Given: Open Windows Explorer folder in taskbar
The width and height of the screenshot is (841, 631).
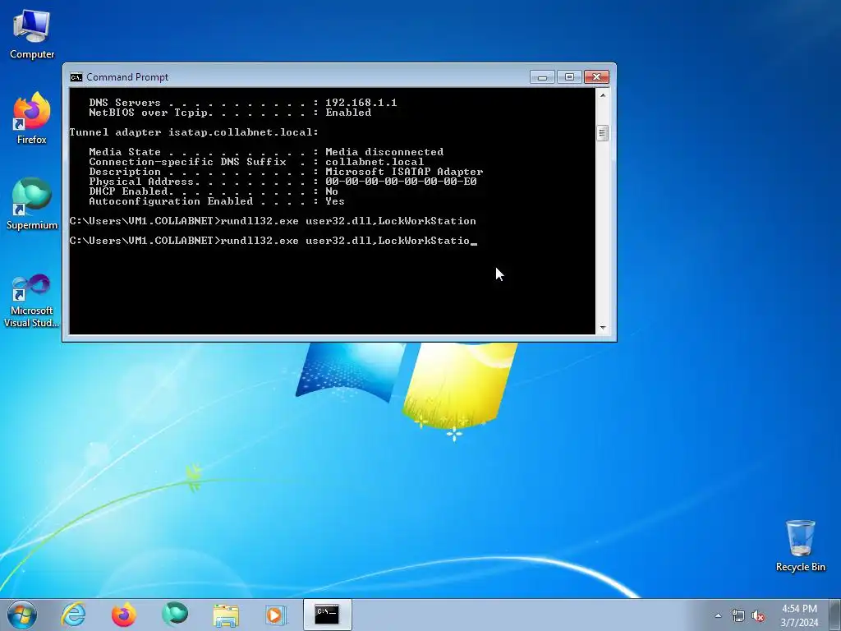Looking at the screenshot, I should point(226,615).
